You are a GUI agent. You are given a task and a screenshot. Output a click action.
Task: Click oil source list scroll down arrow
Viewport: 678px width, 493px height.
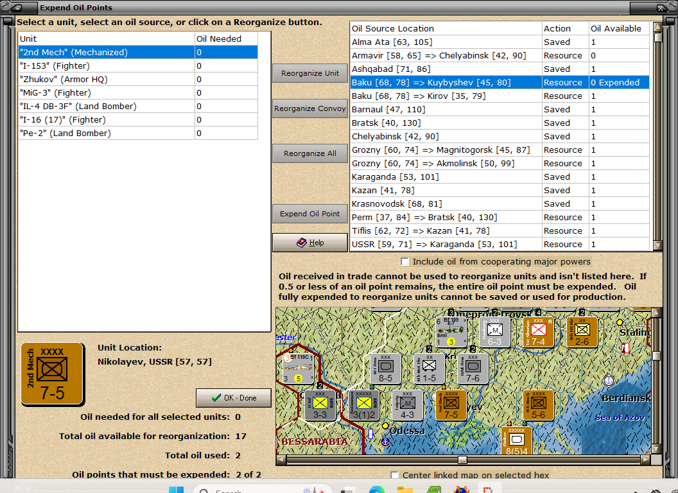(657, 246)
